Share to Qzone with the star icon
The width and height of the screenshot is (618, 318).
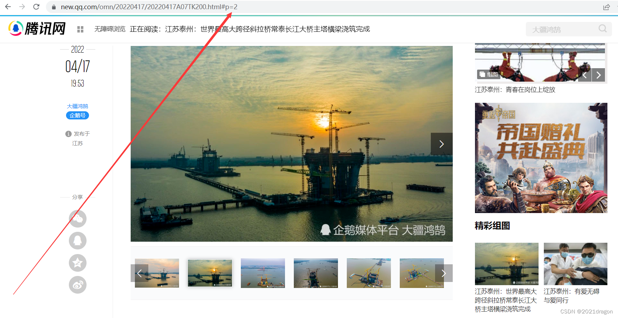[x=78, y=263]
